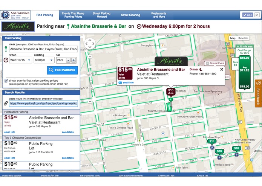Click Rickshaw Stop bar icon
The width and height of the screenshot is (262, 186).
(222, 137)
